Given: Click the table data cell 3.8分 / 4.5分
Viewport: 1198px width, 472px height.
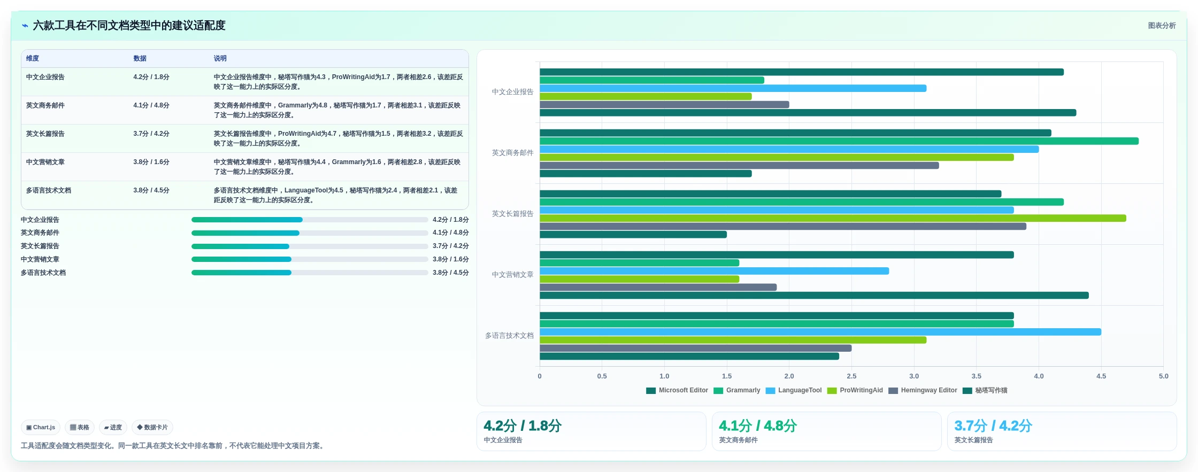Looking at the screenshot, I should click(x=151, y=191).
